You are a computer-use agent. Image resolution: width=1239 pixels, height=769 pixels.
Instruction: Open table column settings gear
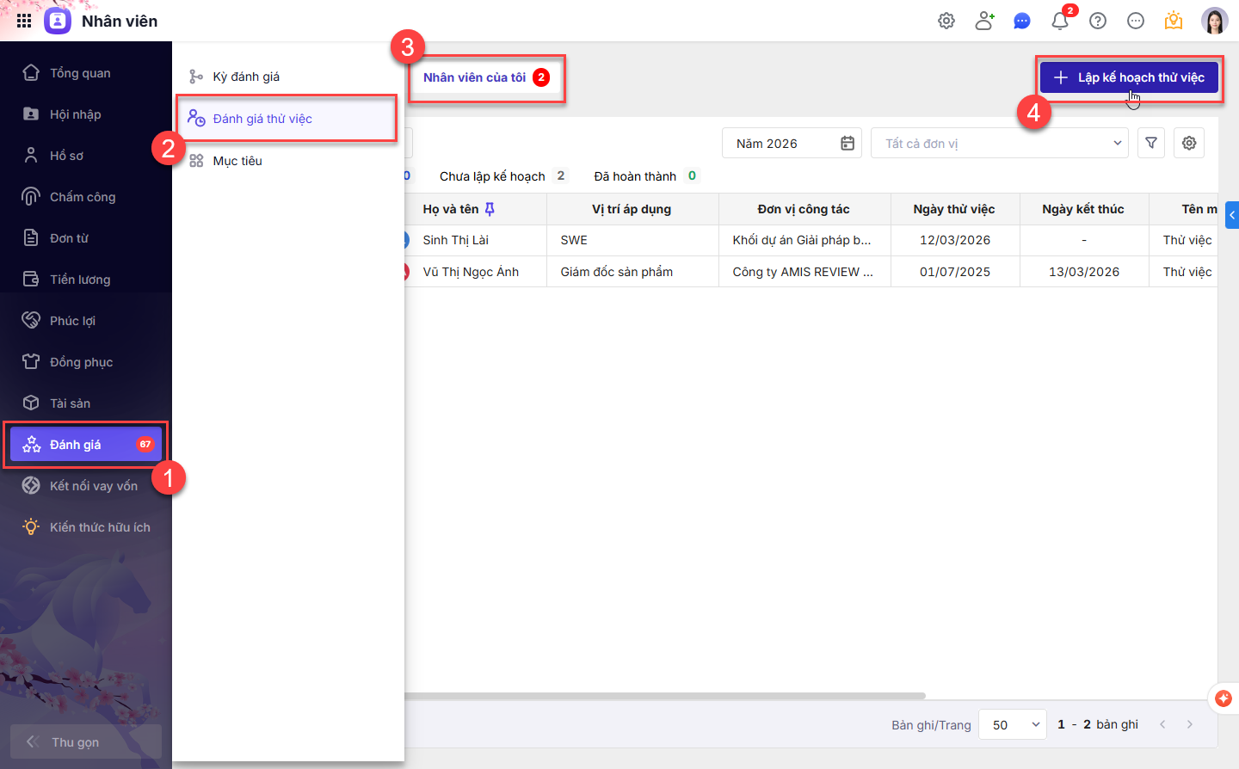(1189, 143)
